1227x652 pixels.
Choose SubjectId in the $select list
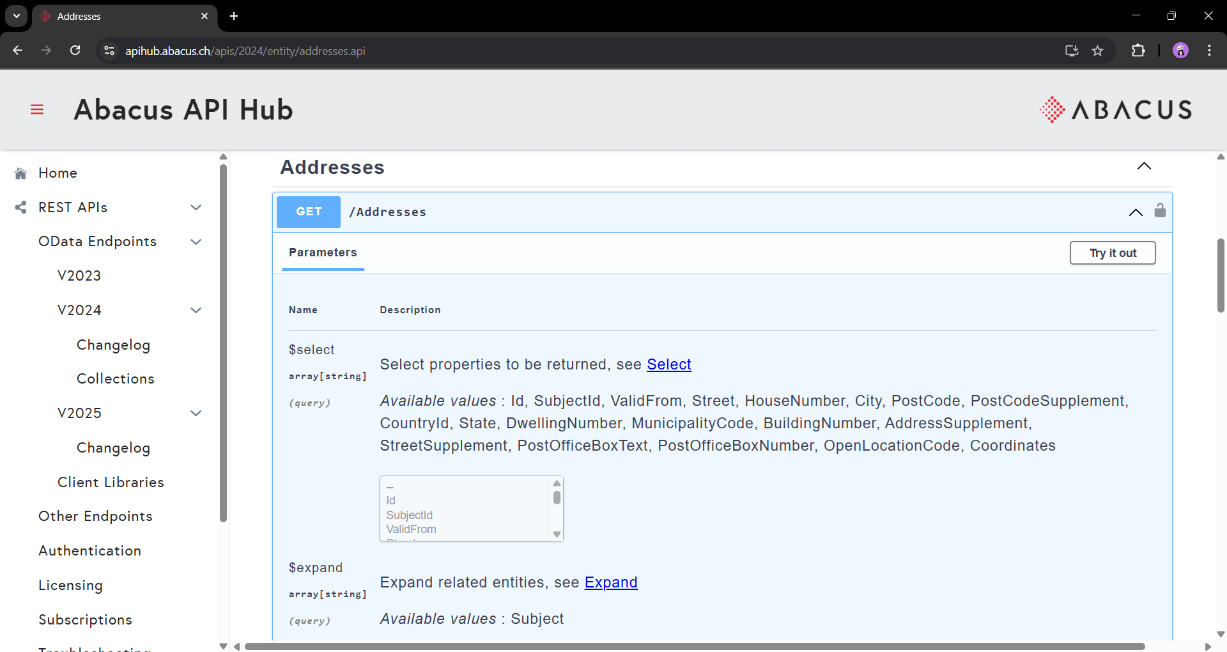[x=410, y=515]
